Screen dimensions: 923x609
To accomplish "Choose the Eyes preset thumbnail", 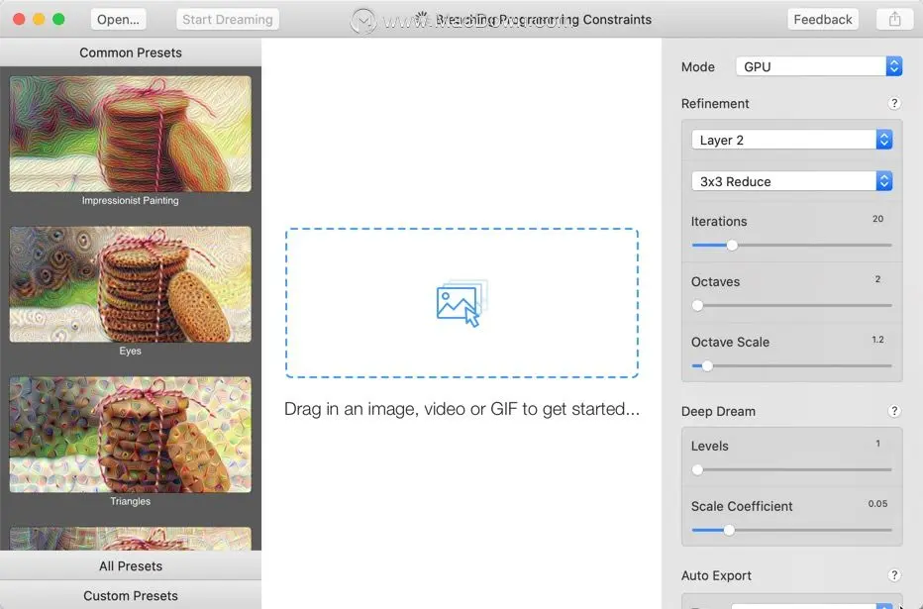I will coord(130,284).
